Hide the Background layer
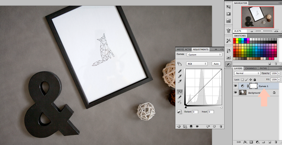282x145 pixels. 235,92
